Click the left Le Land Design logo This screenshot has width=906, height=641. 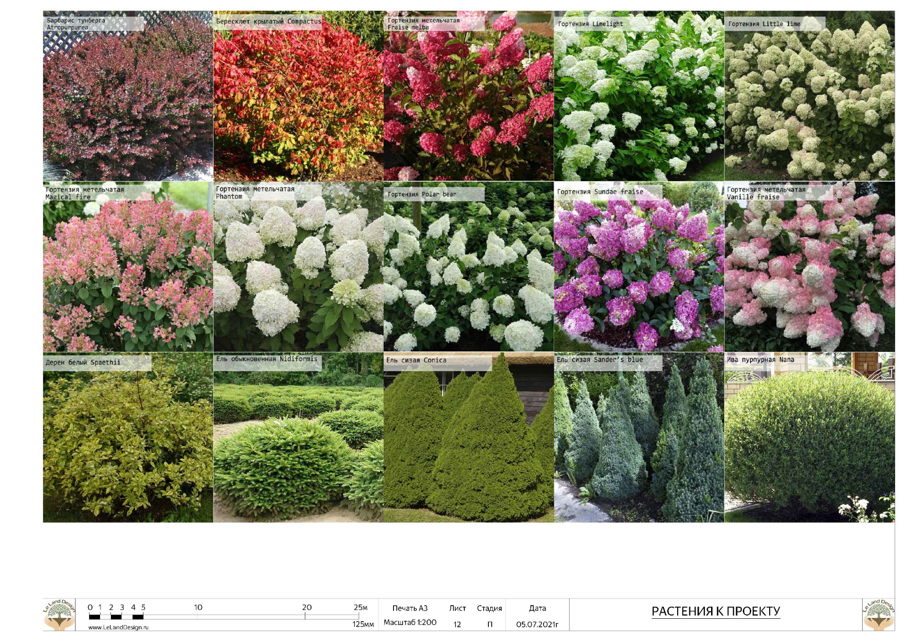coord(59,615)
